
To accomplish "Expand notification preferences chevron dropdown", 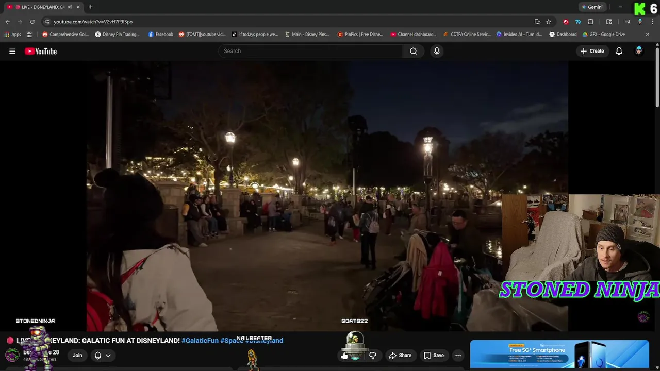I will pos(108,356).
